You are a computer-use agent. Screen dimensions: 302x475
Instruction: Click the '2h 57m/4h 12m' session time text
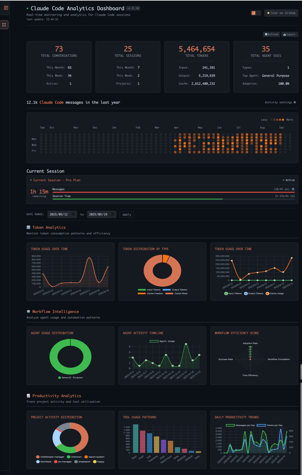(x=285, y=196)
